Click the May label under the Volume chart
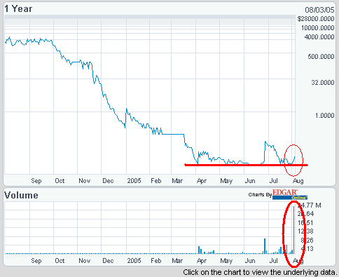339x277 pixels. click(226, 261)
